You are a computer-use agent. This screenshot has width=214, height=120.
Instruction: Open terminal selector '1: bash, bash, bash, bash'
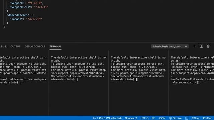tap(170, 46)
